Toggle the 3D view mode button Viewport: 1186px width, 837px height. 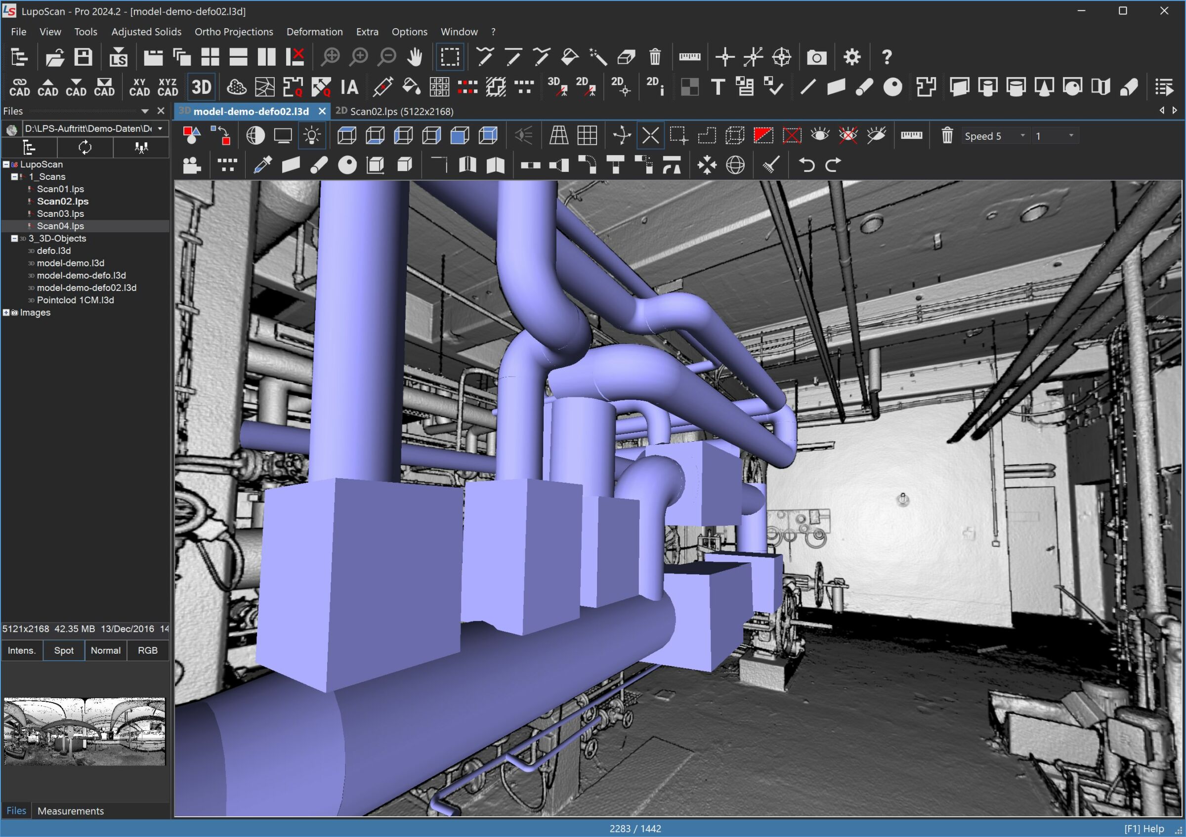pos(202,87)
